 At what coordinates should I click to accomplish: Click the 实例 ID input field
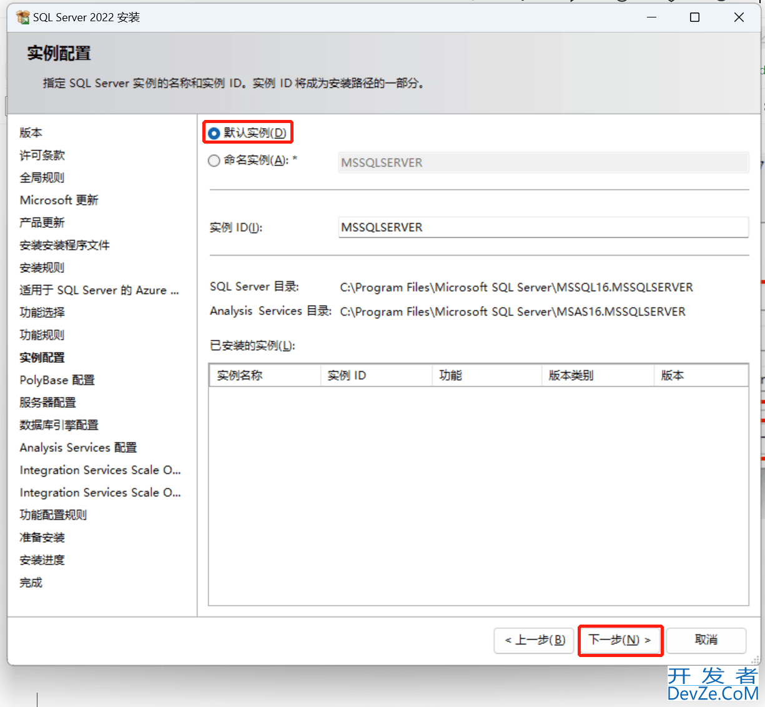[543, 227]
